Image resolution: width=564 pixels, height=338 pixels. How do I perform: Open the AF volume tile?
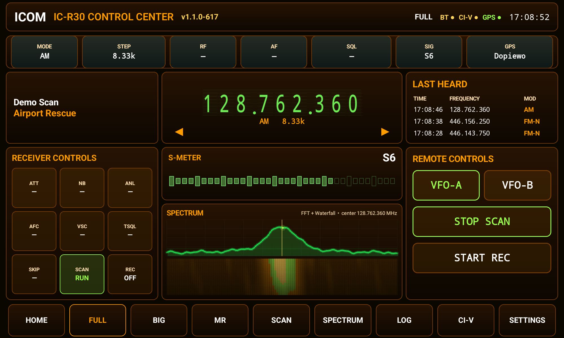tap(274, 52)
